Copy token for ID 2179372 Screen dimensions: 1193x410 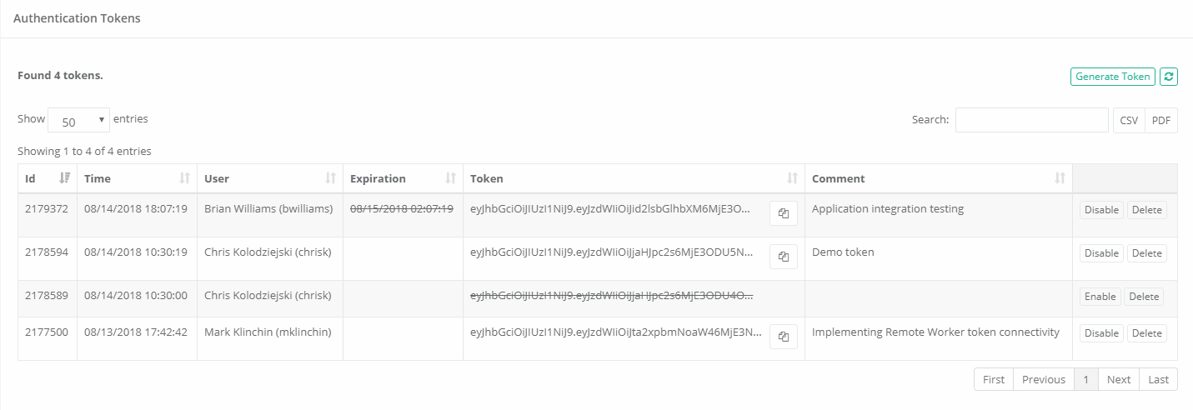pos(784,213)
